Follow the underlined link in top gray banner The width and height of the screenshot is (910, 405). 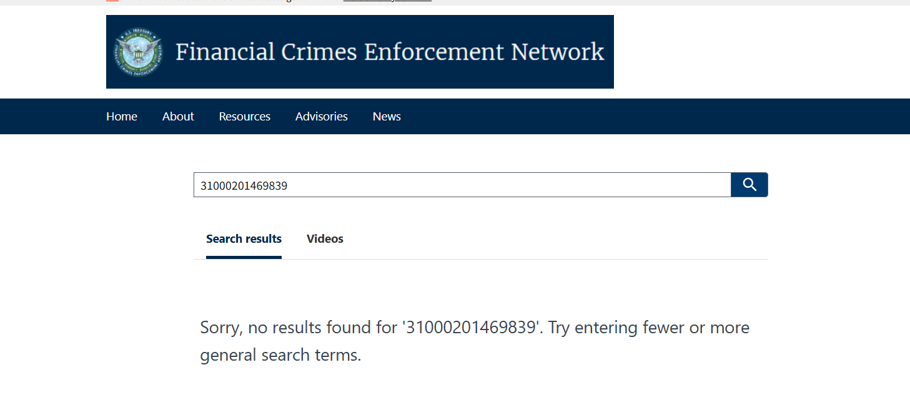pos(387,1)
